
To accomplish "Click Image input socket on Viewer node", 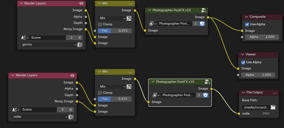I will click(x=238, y=68).
